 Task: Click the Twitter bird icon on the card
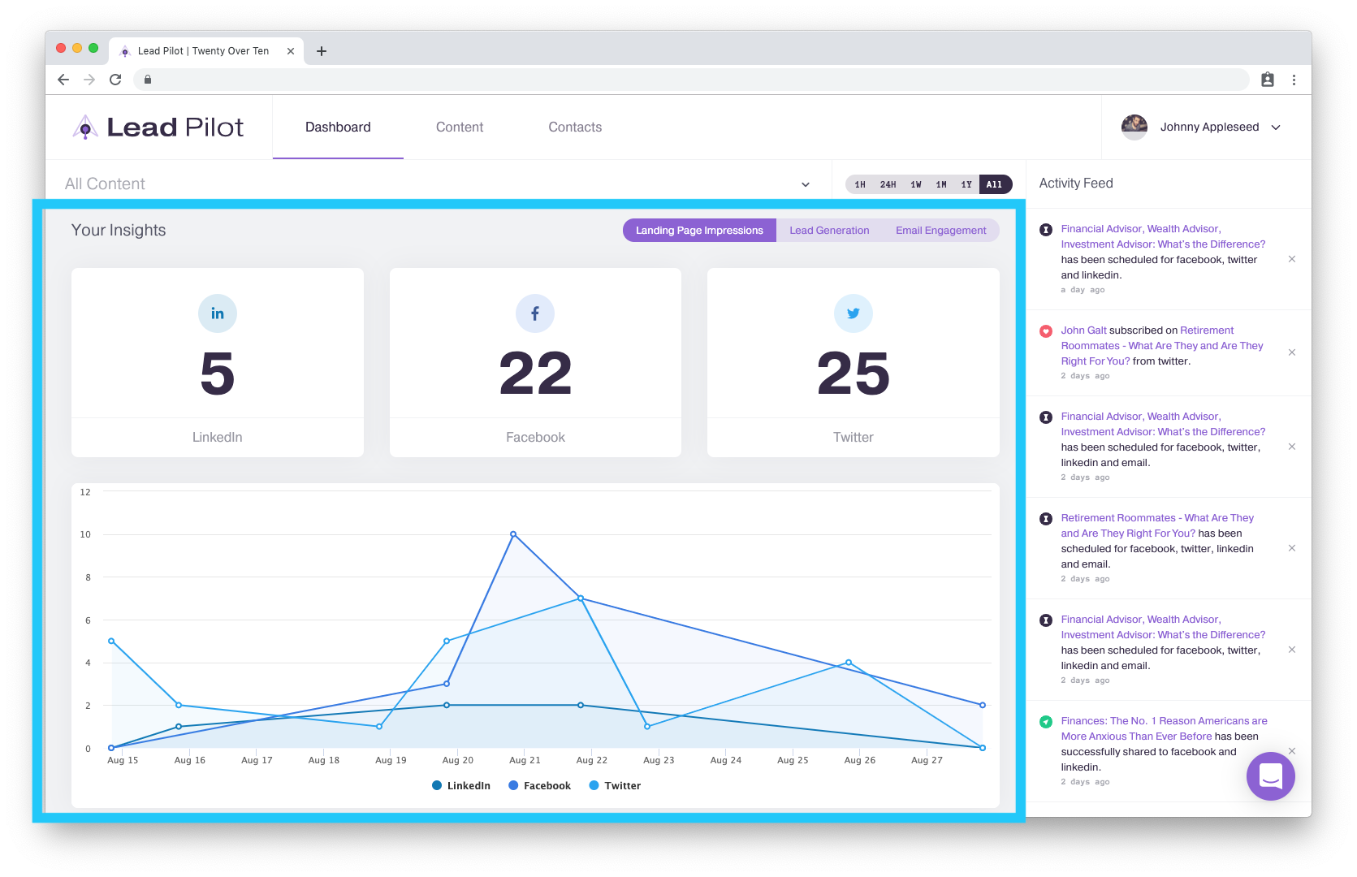[x=854, y=313]
